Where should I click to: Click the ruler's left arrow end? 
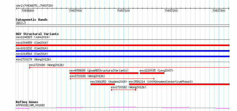pos(17,8)
